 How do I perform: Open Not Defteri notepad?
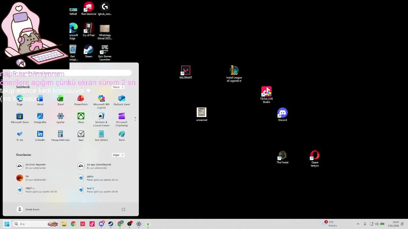[x=101, y=136]
